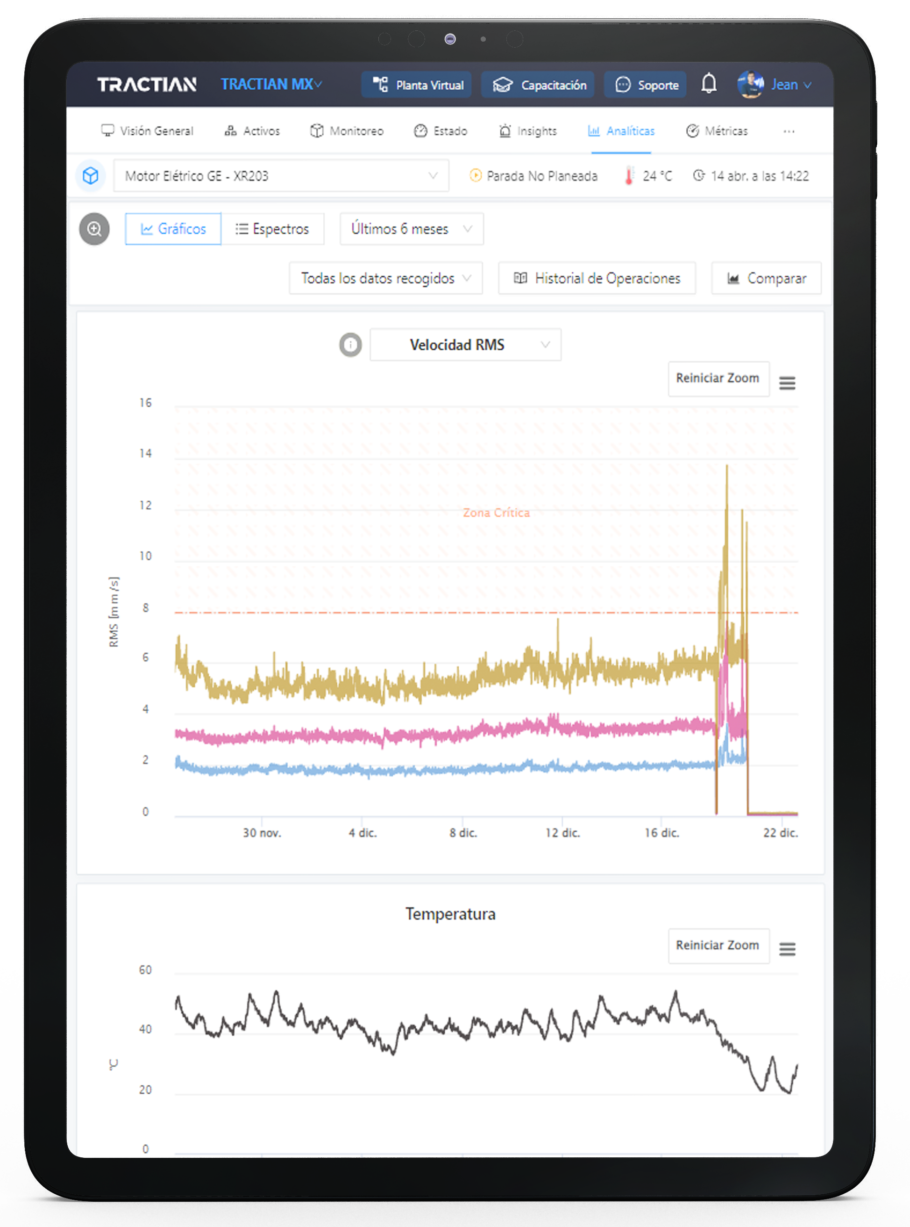Viewport: 910px width, 1227px height.
Task: Click the info icon beside Velocidad RMS
Action: (350, 345)
